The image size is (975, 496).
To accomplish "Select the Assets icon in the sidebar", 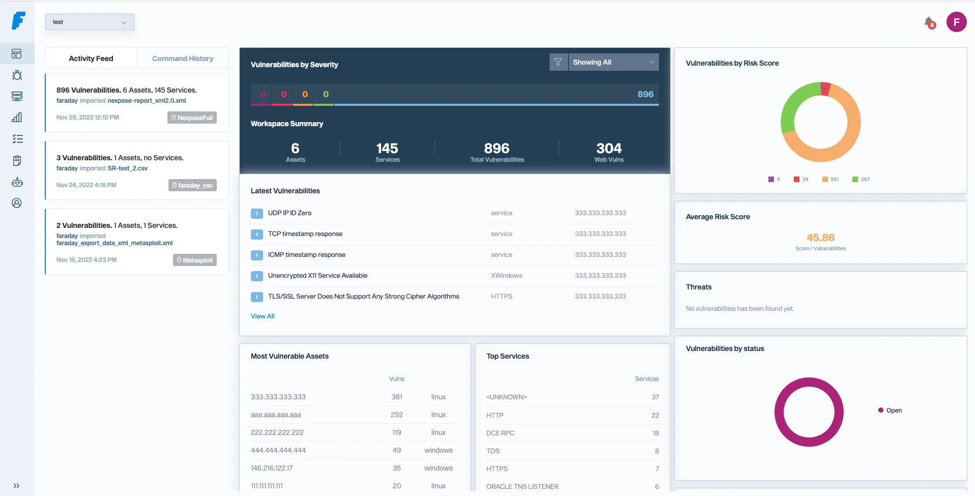I will coord(17,96).
